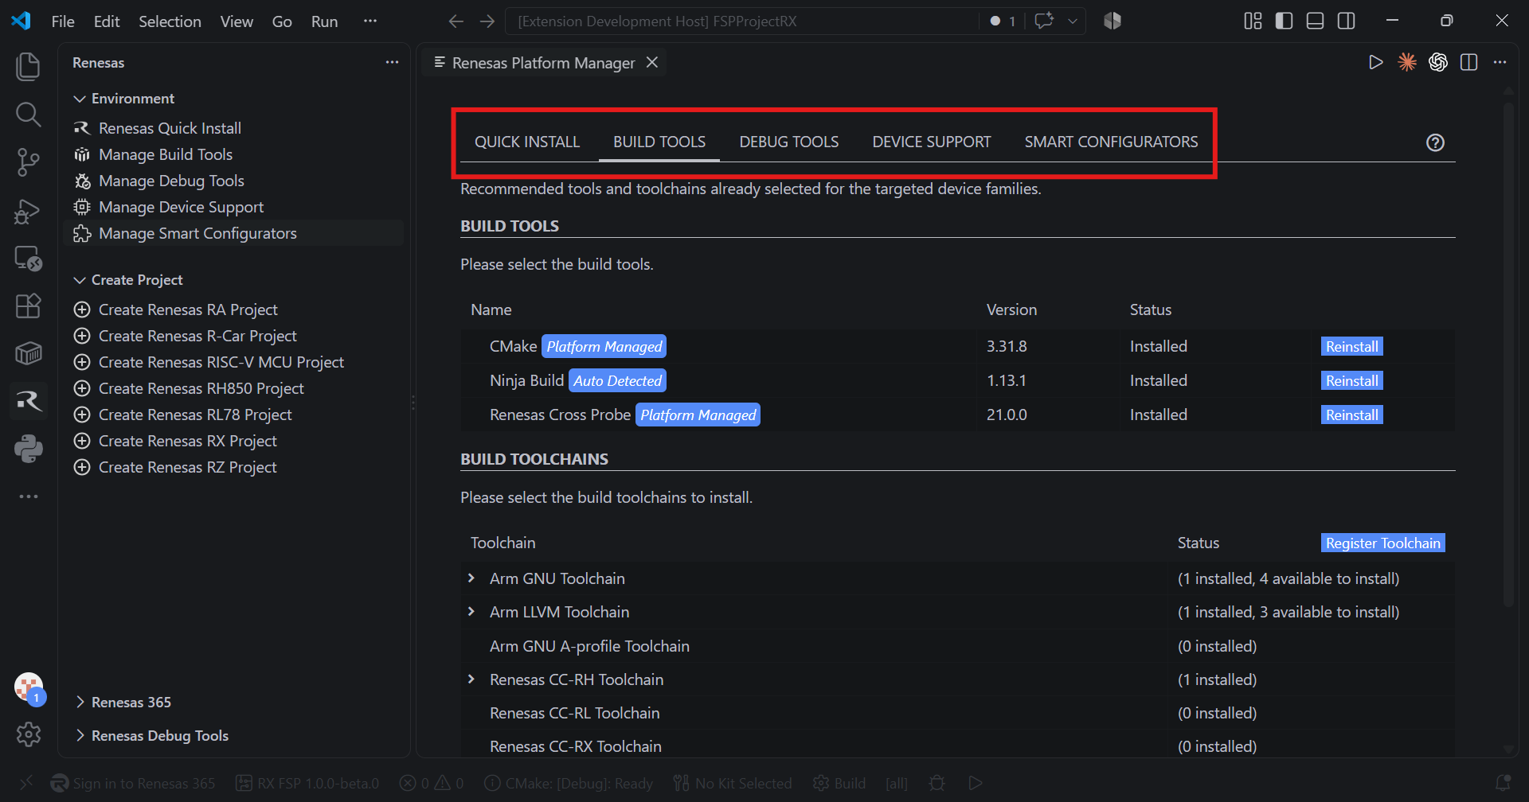Click Sign in to Renesas 365
The width and height of the screenshot is (1529, 802).
(133, 783)
